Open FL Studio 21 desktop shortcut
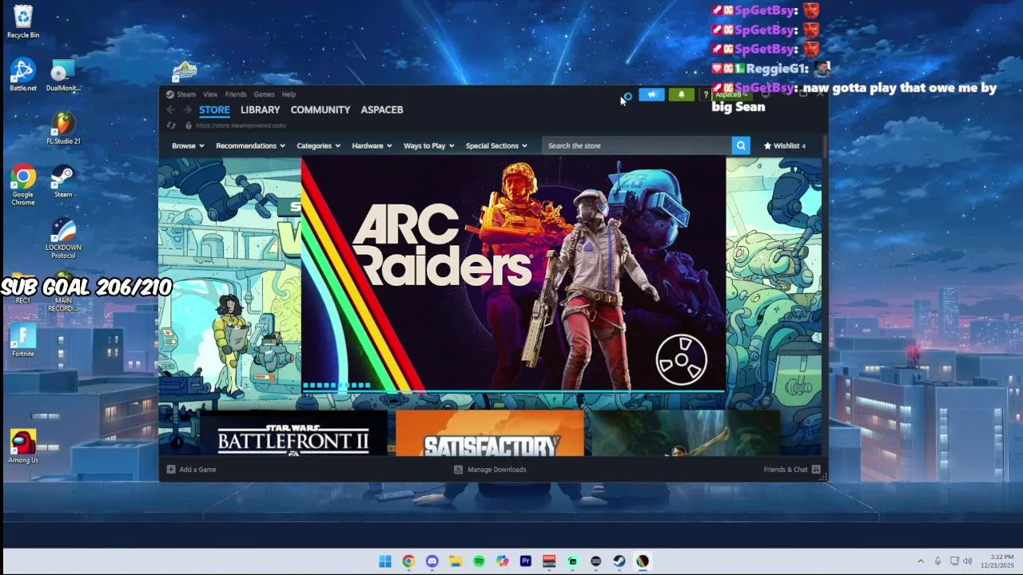Viewport: 1023px width, 575px height. tap(63, 128)
